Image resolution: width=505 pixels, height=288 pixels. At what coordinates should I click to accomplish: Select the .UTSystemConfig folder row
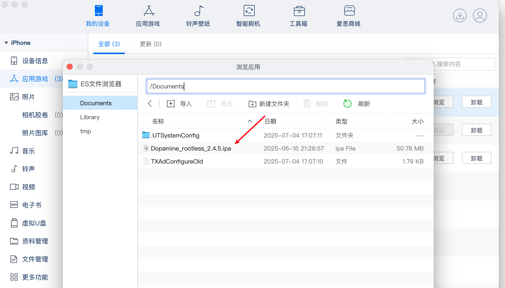[286, 135]
